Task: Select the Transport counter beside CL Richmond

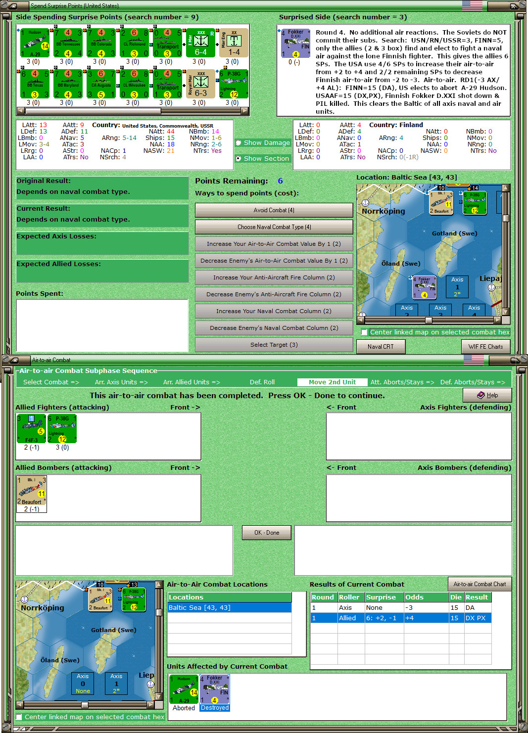Action: 167,43
